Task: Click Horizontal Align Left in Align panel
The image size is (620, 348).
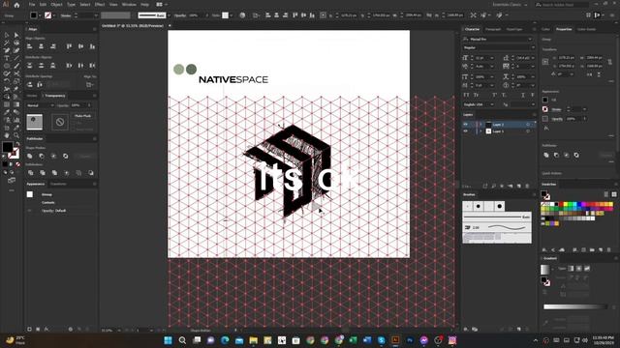Action: coord(30,46)
